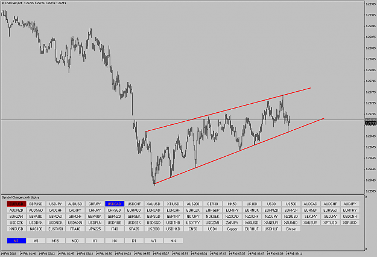Viewport: 377px width, 257px height.
Task: Click the EURZAR symbol button
Action: point(16,217)
